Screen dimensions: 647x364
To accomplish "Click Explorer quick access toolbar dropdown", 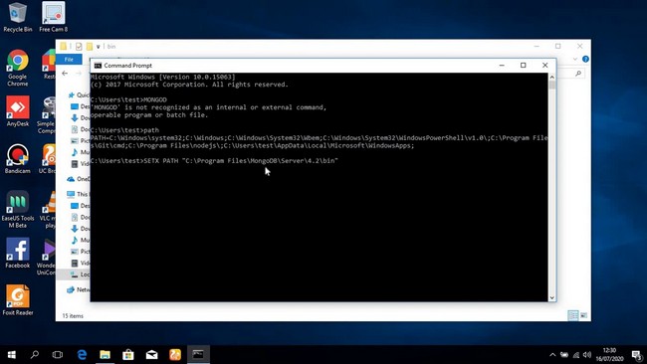I will tap(99, 47).
